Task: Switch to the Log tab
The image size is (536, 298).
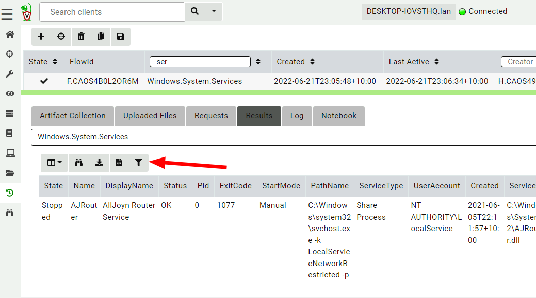Action: coord(297,115)
